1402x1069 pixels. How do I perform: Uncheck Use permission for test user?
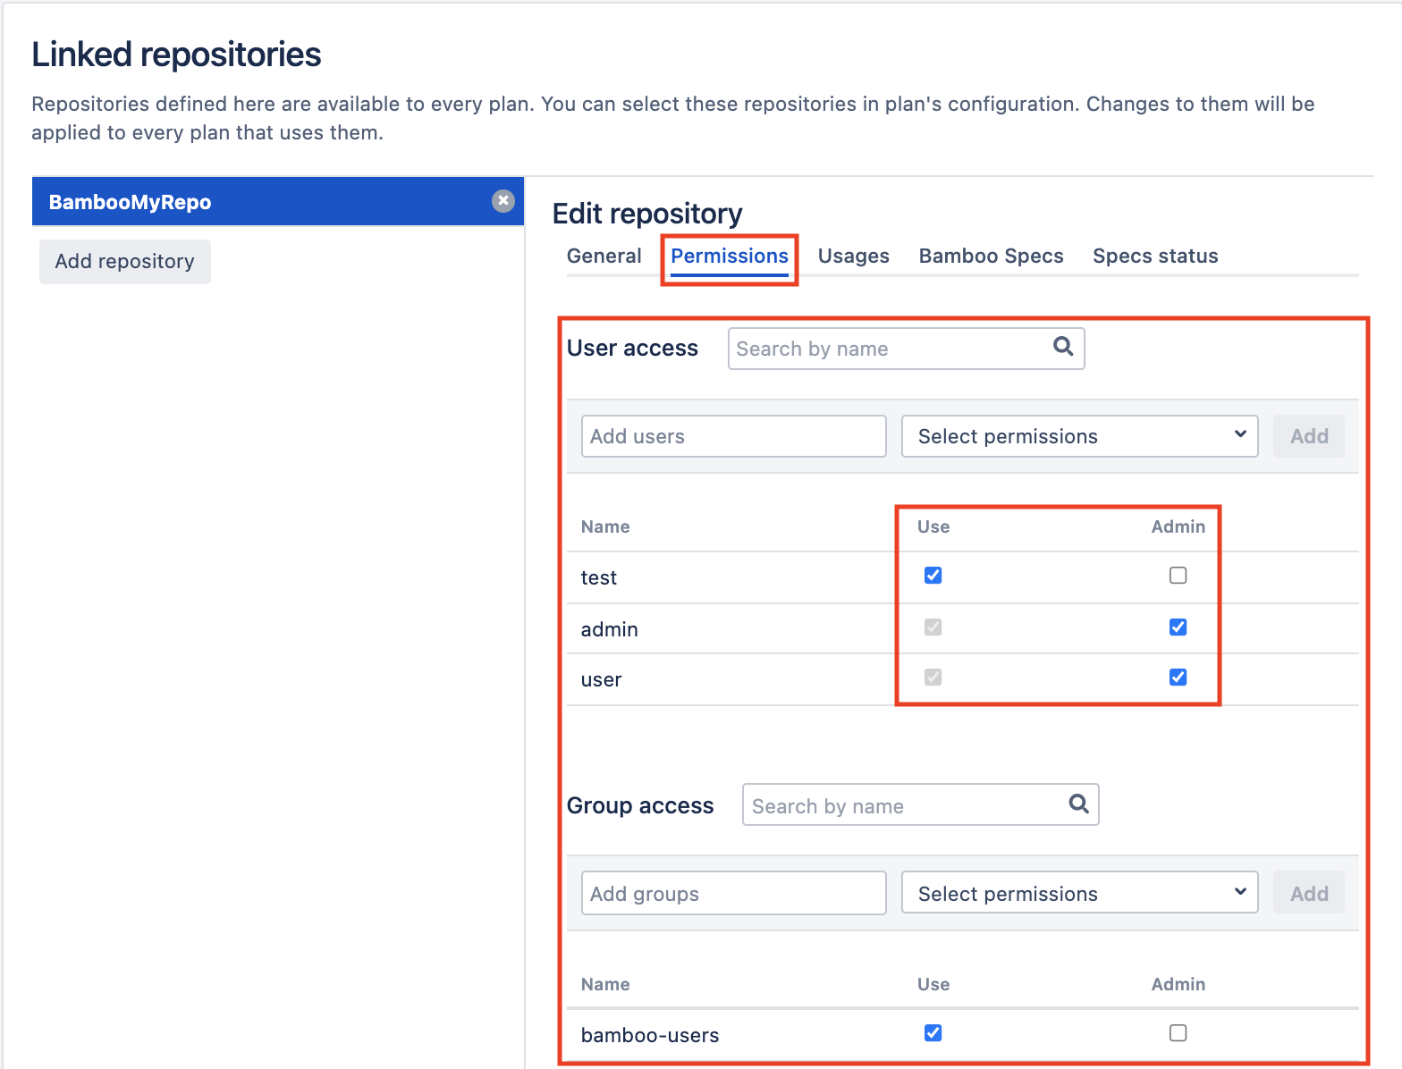[x=933, y=575]
